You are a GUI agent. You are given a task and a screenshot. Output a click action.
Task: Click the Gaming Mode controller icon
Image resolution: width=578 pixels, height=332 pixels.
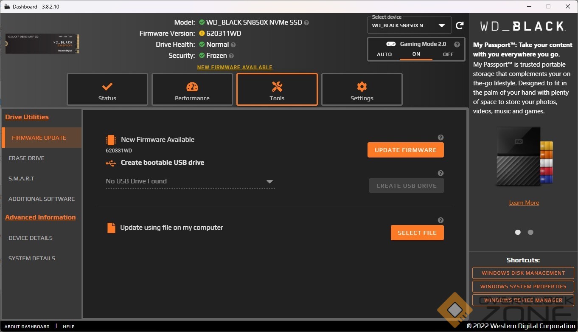[391, 44]
